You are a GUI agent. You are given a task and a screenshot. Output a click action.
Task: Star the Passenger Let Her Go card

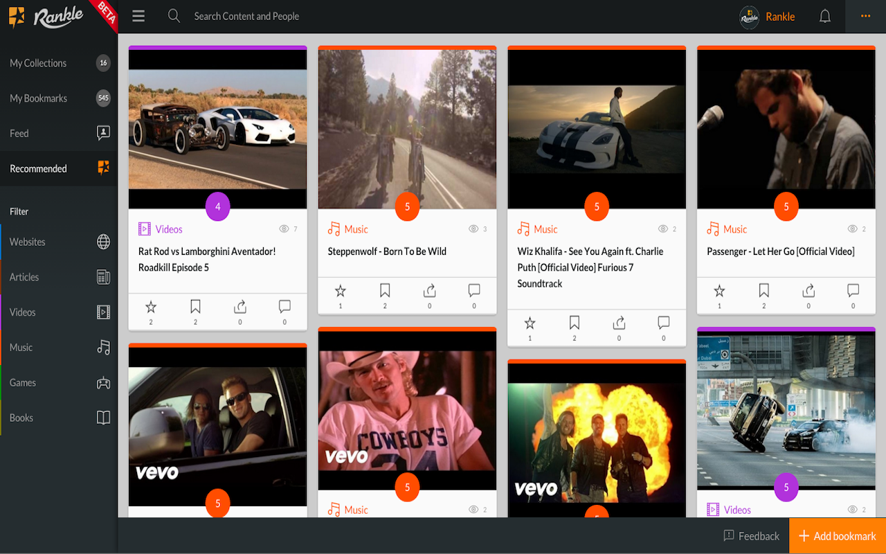tap(720, 291)
